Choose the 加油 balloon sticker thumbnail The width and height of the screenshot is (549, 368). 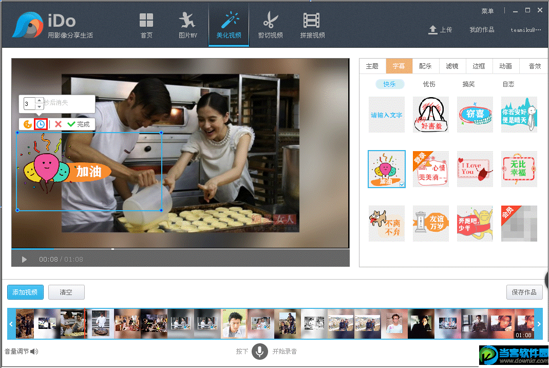pos(387,169)
